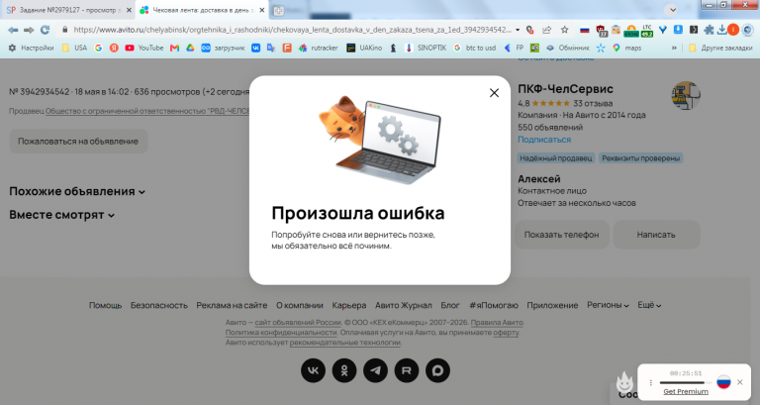Screen dimensions: 760x405
Task: Expand Вместе смотрят section
Action: [x=61, y=215]
